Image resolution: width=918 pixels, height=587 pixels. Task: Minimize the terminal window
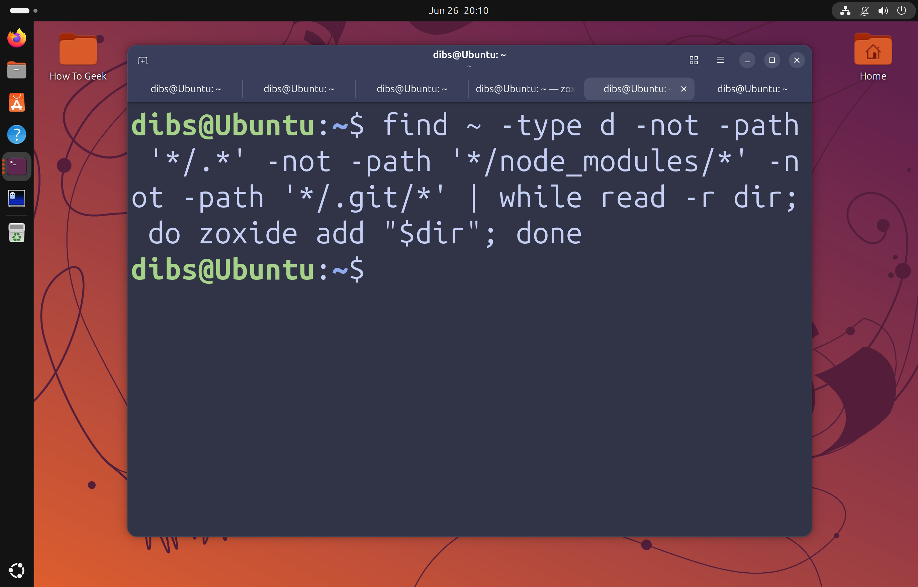click(747, 60)
